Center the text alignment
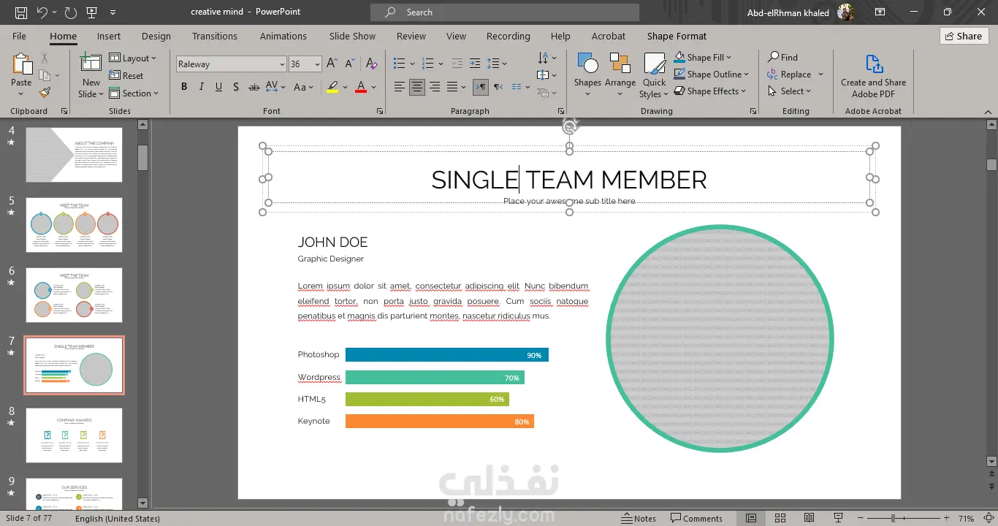 [x=416, y=87]
